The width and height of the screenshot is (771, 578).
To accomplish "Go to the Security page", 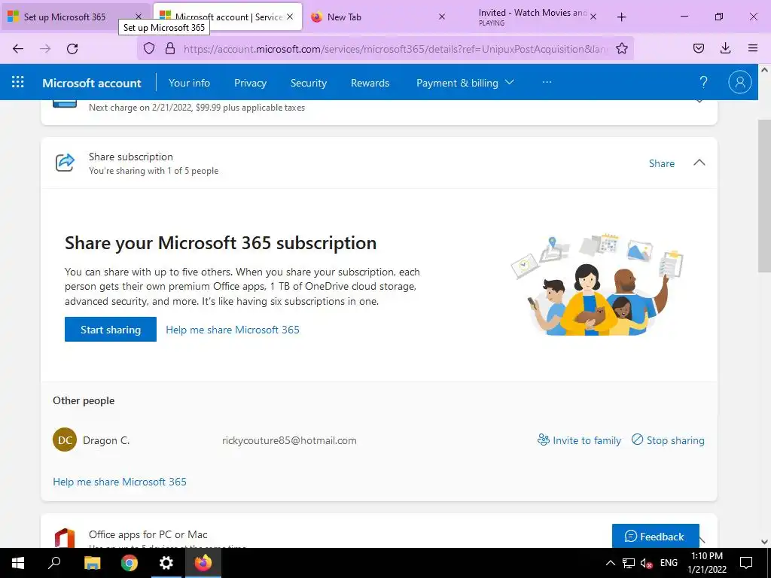I will point(308,83).
